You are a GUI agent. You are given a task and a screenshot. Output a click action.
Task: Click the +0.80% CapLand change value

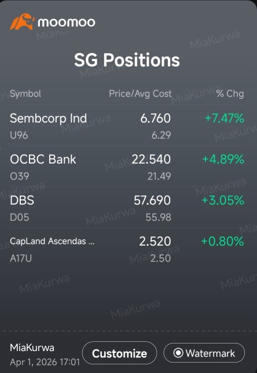(x=222, y=241)
